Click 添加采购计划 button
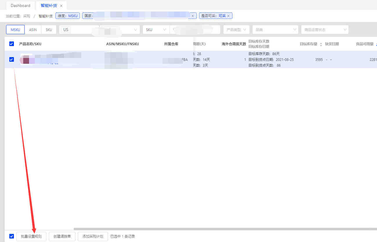Screen dimensions: 377x242 coord(93,236)
